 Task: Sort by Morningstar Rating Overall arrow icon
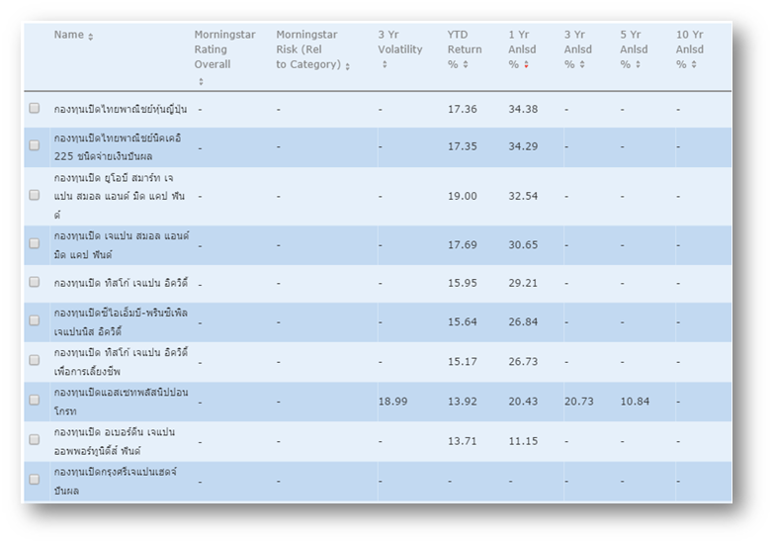tap(200, 81)
